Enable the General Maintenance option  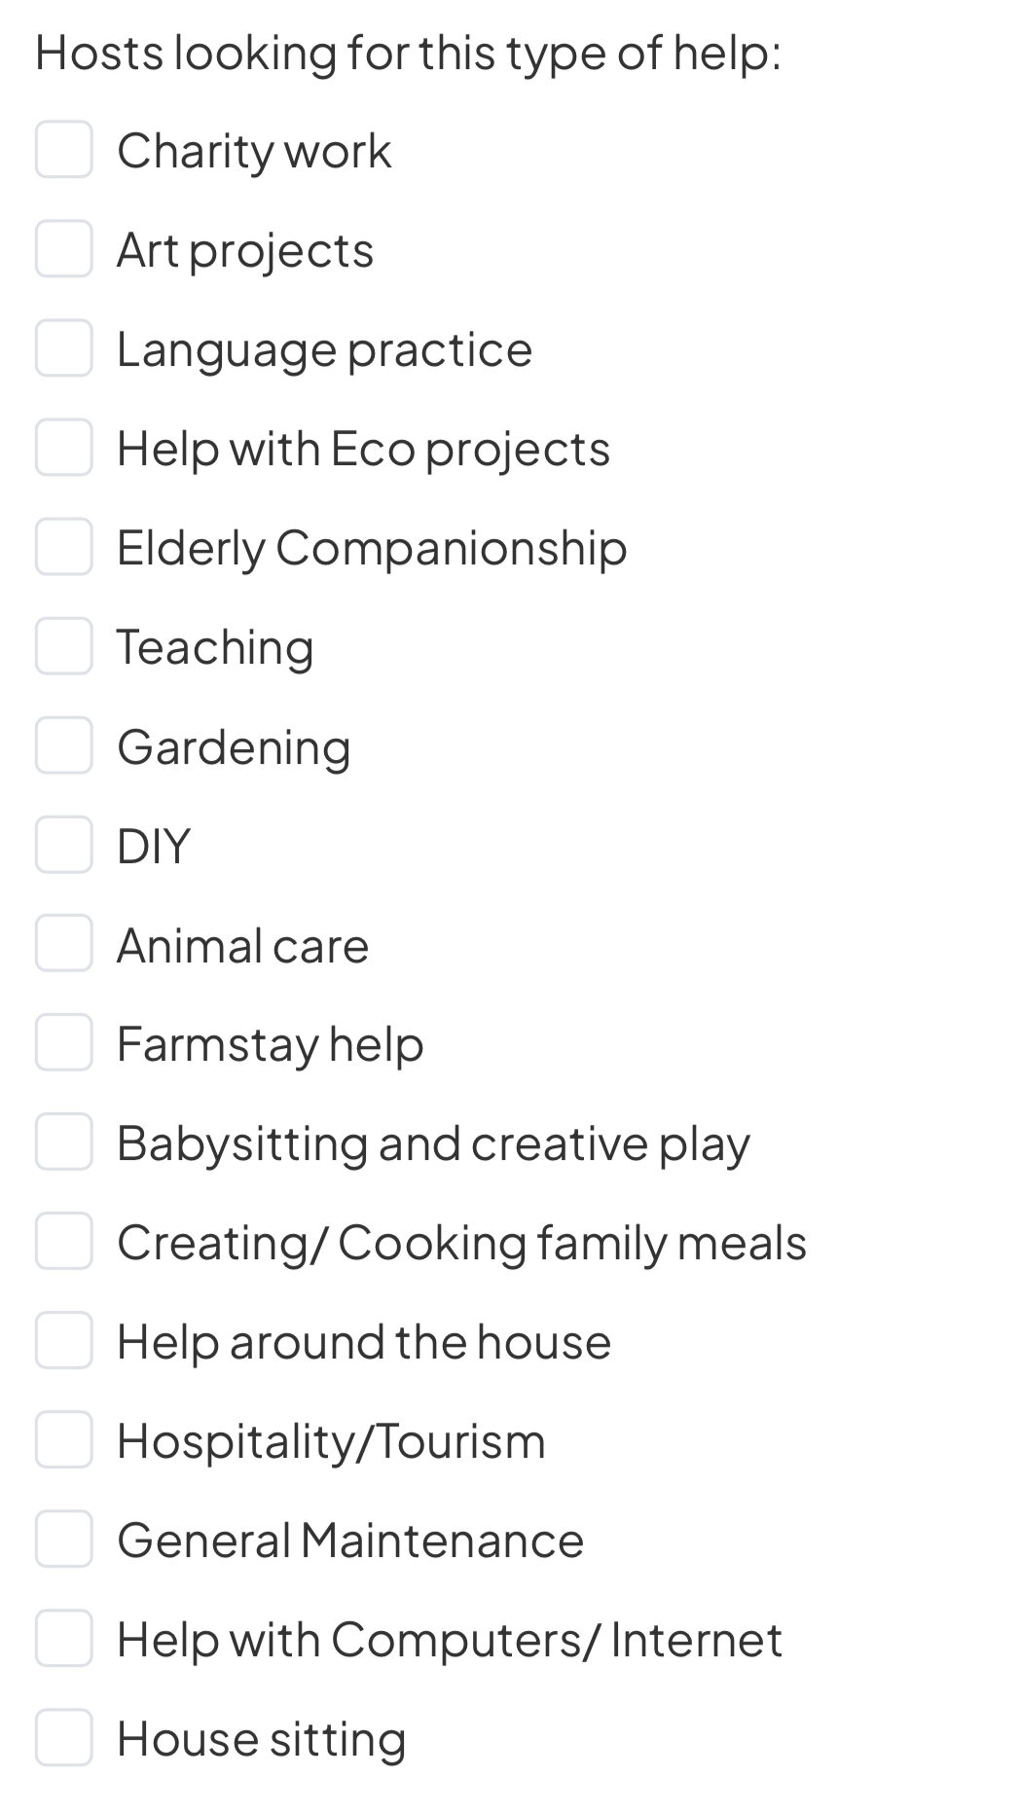(x=64, y=1540)
